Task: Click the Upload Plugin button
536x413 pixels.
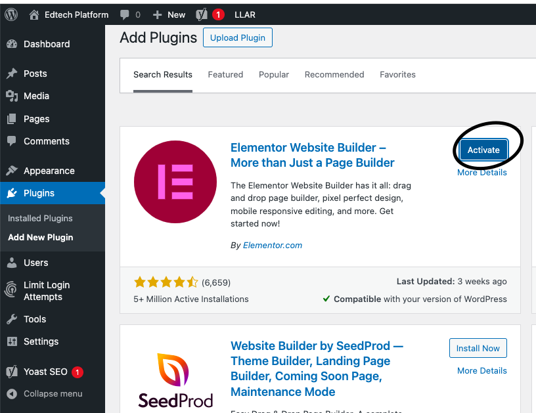Action: (x=238, y=37)
